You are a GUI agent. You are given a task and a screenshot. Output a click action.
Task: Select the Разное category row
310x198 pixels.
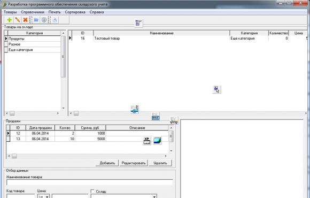pyautogui.click(x=34, y=44)
